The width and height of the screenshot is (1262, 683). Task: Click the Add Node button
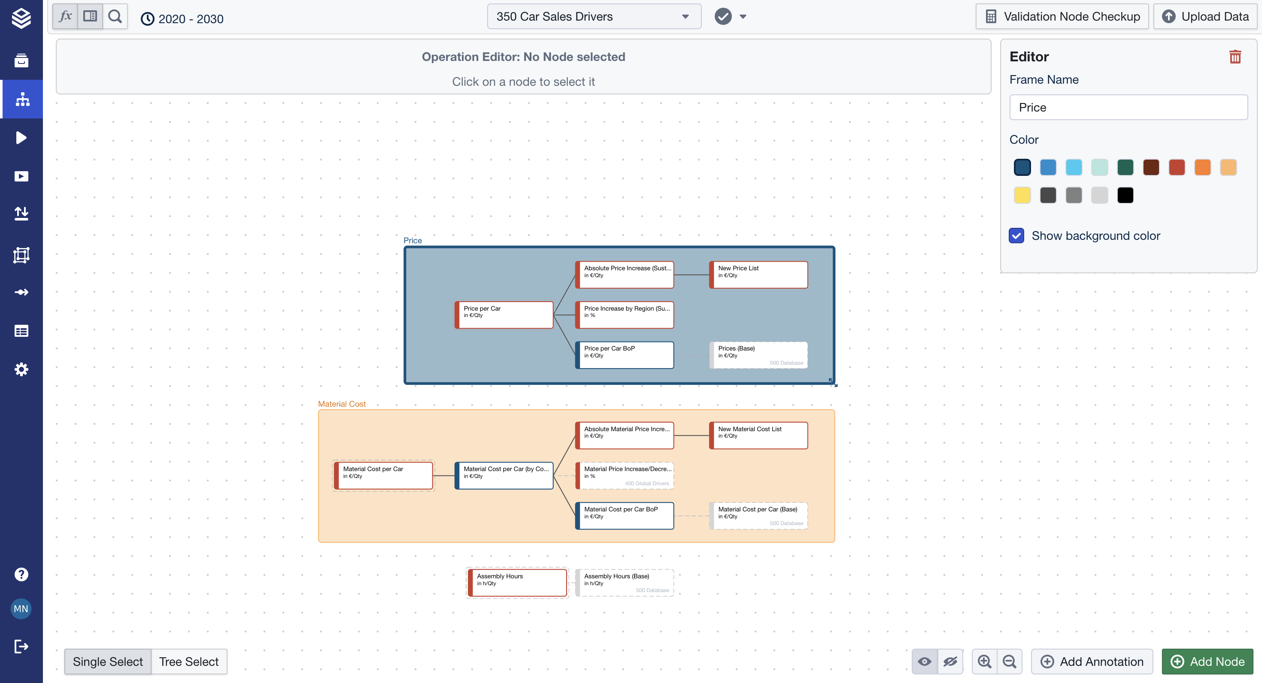pos(1207,662)
